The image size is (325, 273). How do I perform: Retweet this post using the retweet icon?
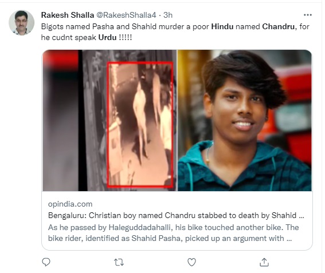pos(119,262)
